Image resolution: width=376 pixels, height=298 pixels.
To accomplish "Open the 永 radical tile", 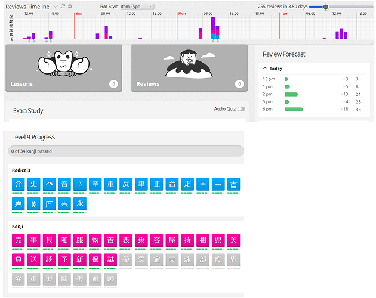I will (80, 204).
